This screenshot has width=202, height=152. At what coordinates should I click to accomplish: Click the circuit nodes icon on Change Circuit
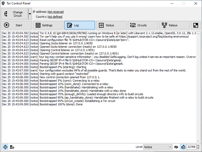[6, 14]
